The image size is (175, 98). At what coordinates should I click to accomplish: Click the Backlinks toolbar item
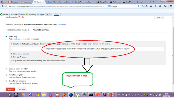pyautogui.click(x=13, y=14)
